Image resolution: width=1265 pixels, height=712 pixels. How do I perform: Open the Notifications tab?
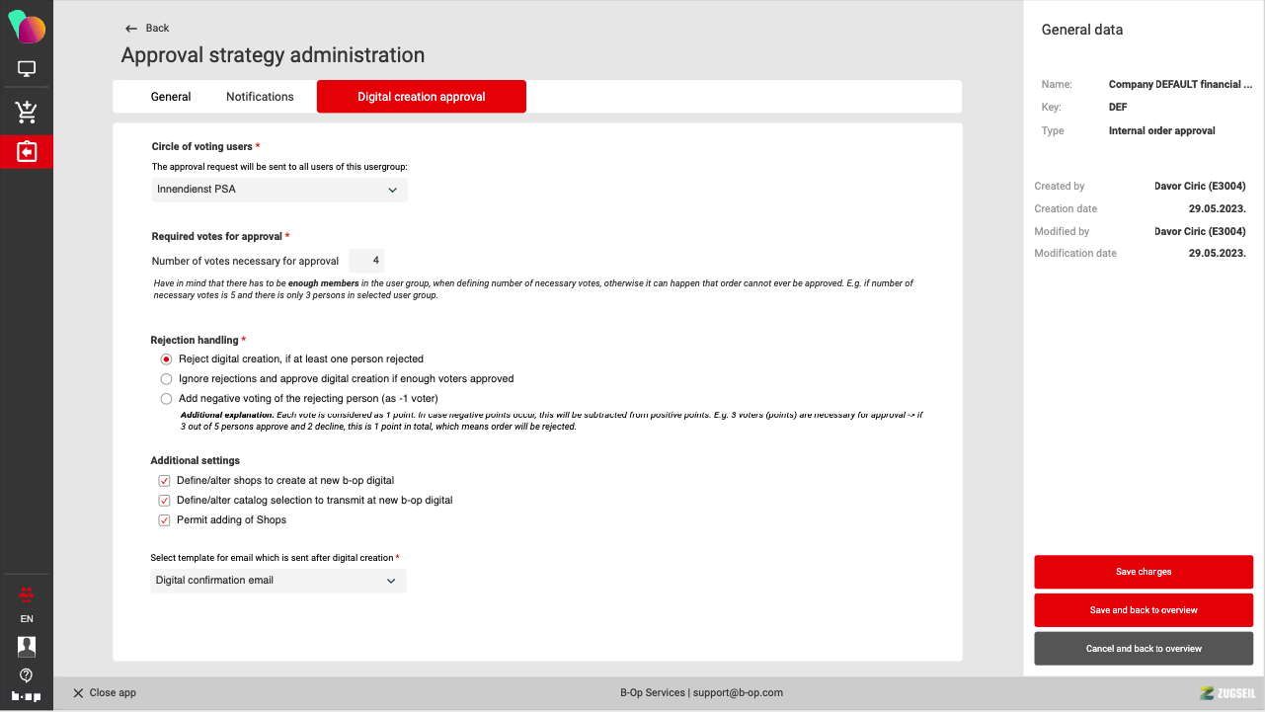[260, 97]
